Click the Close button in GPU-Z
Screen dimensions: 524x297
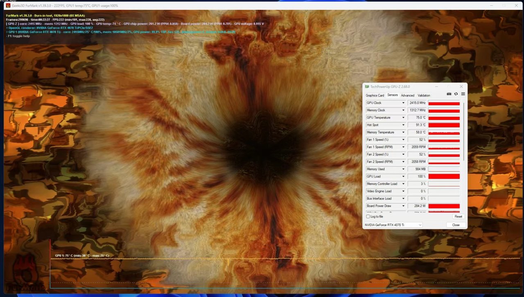pyautogui.click(x=456, y=225)
